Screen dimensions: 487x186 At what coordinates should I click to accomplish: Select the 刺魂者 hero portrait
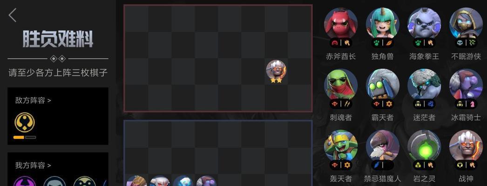(341, 85)
